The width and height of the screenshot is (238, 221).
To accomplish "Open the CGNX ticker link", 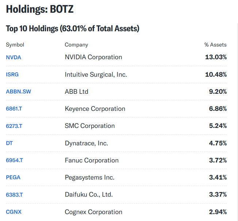I will pos(14,212).
